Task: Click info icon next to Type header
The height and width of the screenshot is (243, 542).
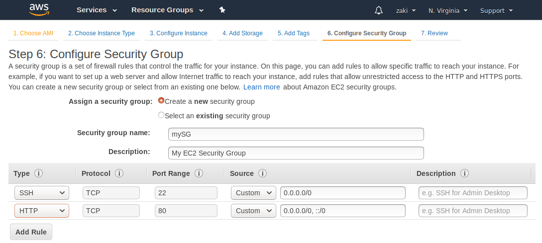Action: (x=38, y=173)
